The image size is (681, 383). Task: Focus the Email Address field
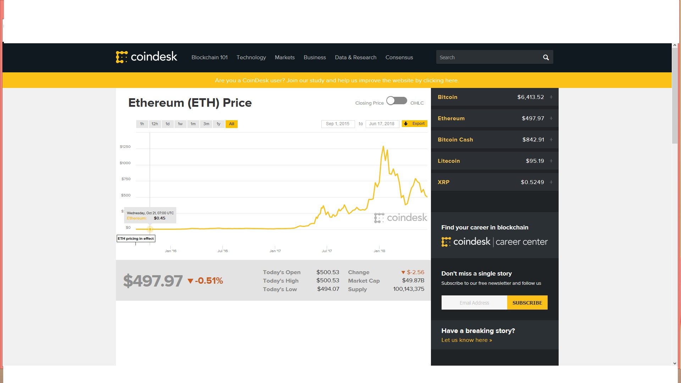474,302
